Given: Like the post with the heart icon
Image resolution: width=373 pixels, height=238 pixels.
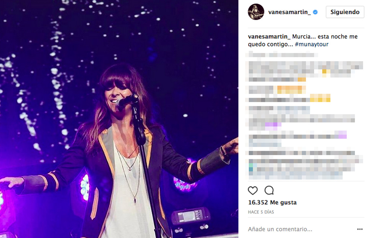Looking at the screenshot, I should click(x=253, y=190).
